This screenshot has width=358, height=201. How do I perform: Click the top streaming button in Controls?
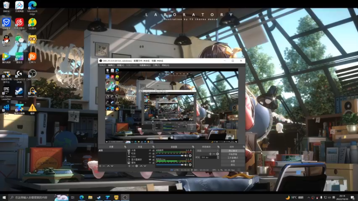(x=233, y=151)
